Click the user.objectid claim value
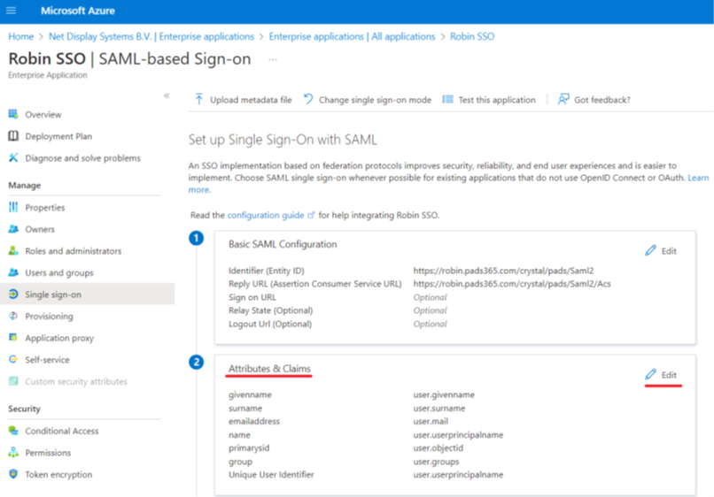 coord(438,447)
